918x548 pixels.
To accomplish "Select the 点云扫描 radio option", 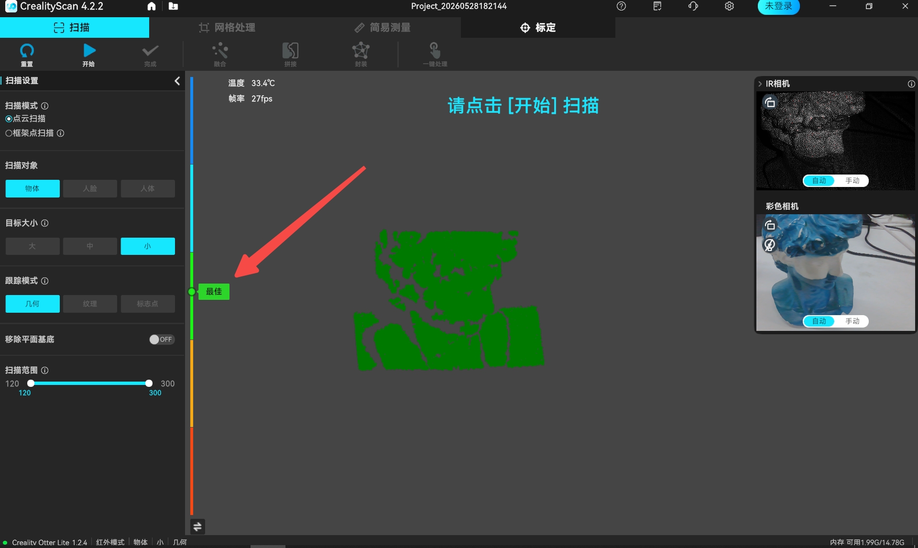I will point(25,119).
